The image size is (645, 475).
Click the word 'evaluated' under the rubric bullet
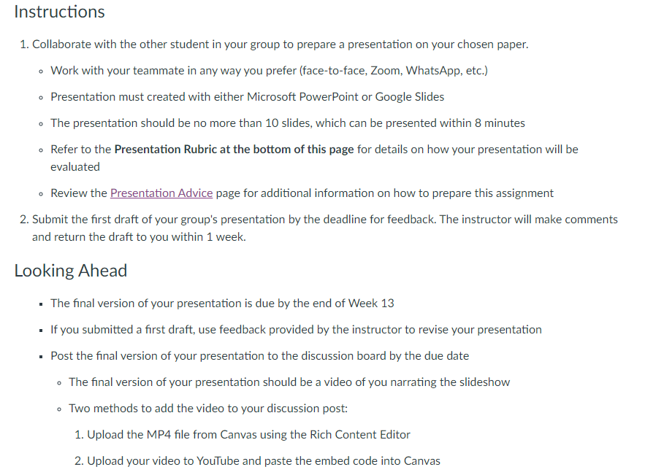(75, 167)
